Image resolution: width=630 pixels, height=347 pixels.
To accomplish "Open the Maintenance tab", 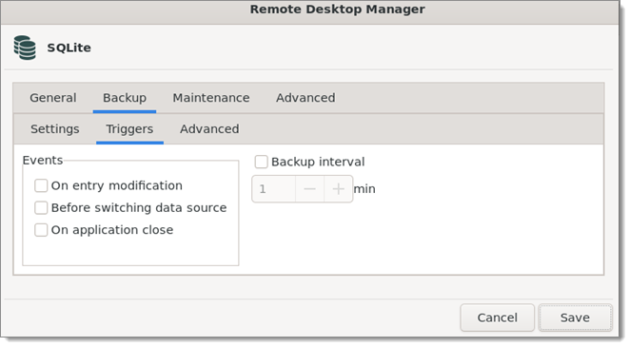I will point(211,98).
